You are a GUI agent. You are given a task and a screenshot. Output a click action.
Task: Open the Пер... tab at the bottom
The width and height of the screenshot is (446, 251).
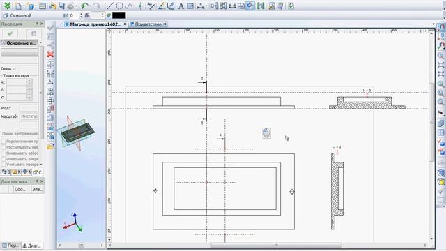[11, 245]
